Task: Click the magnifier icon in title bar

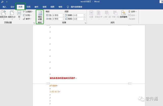Action: (2, 2)
